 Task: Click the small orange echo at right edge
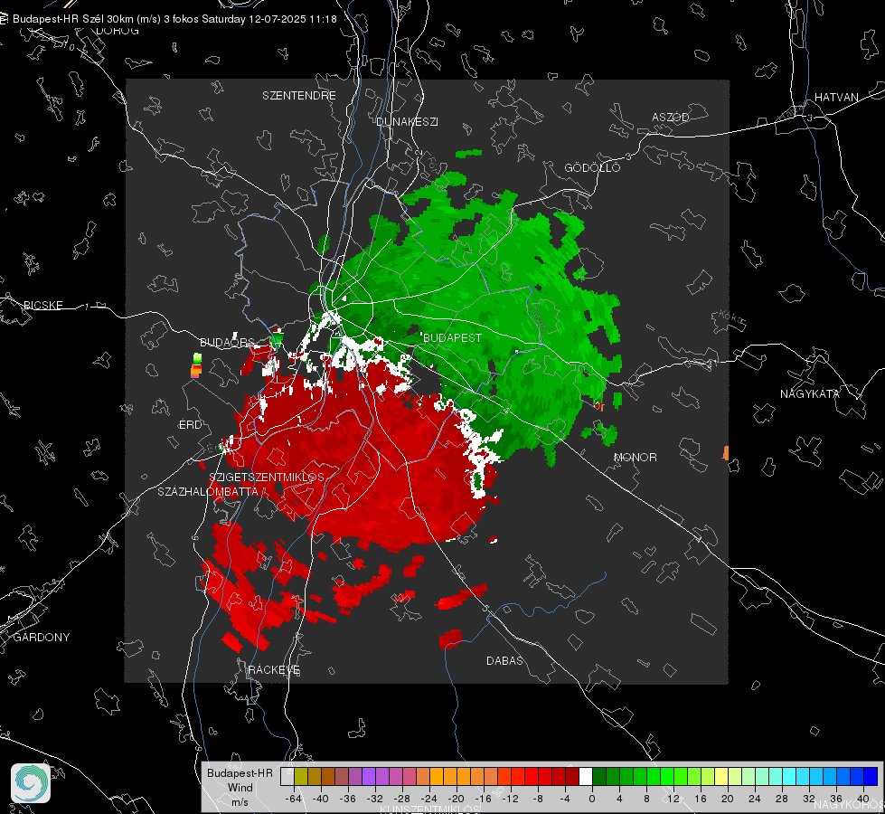click(726, 452)
